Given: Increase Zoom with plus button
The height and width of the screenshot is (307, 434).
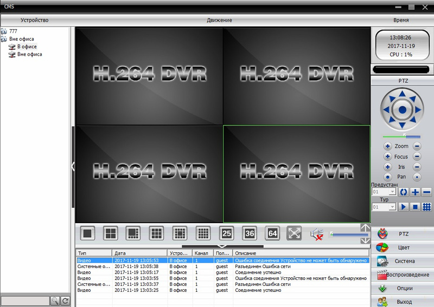Looking at the screenshot, I should [x=387, y=146].
